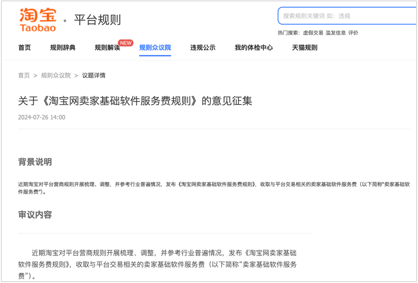Click the 热门搜索 label

289,33
